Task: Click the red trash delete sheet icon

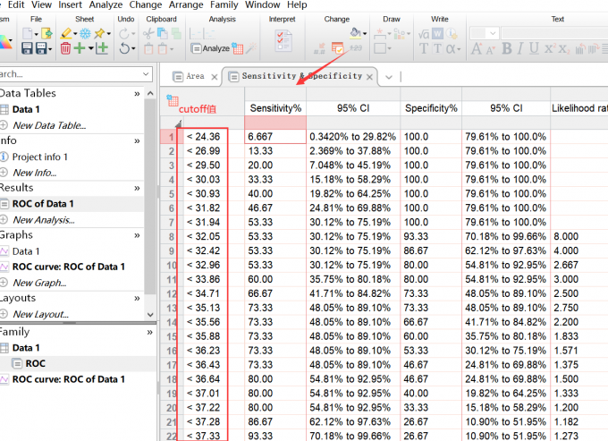Action: coord(65,48)
